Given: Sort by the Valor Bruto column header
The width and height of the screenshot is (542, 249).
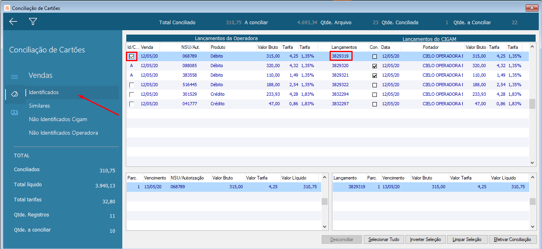Looking at the screenshot, I should (268, 47).
